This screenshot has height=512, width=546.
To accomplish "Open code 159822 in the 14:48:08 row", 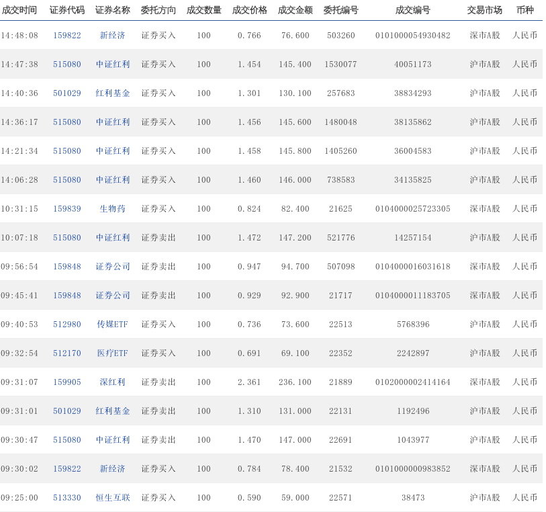I will pyautogui.click(x=67, y=36).
